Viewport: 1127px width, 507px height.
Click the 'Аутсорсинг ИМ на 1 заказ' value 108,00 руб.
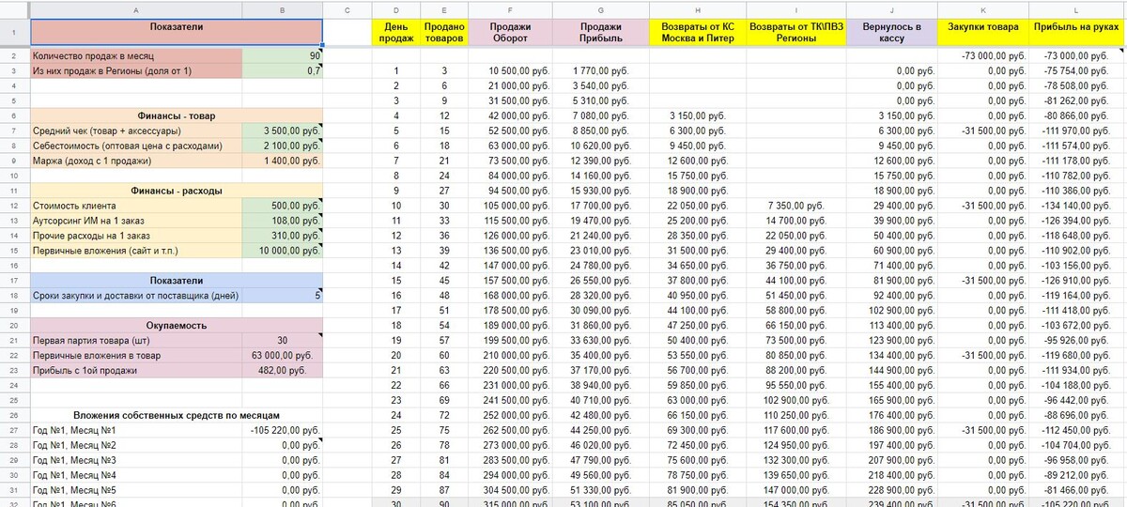(x=283, y=221)
